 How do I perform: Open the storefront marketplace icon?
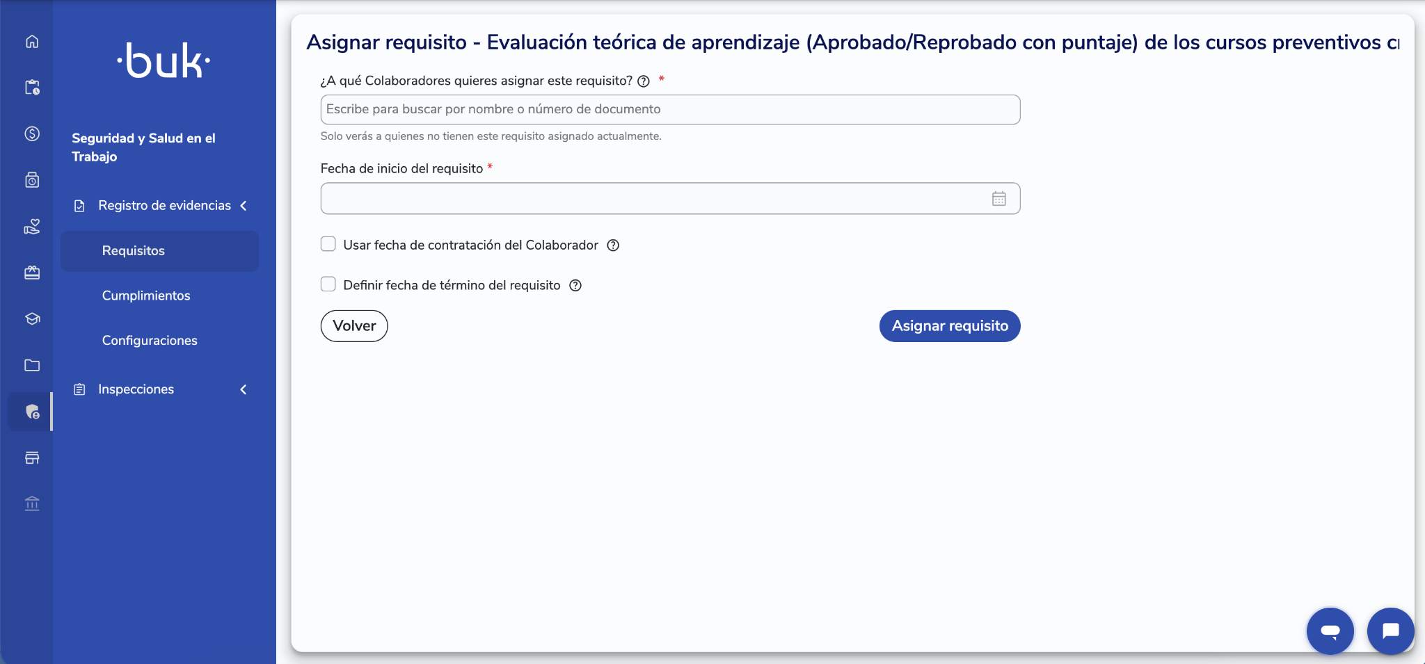(32, 457)
